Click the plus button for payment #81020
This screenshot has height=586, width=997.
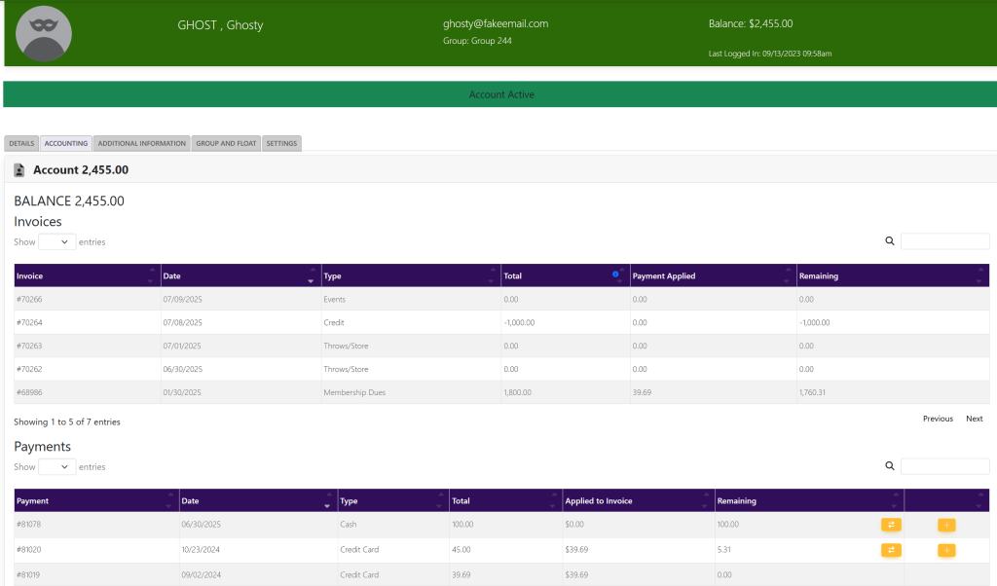click(946, 550)
